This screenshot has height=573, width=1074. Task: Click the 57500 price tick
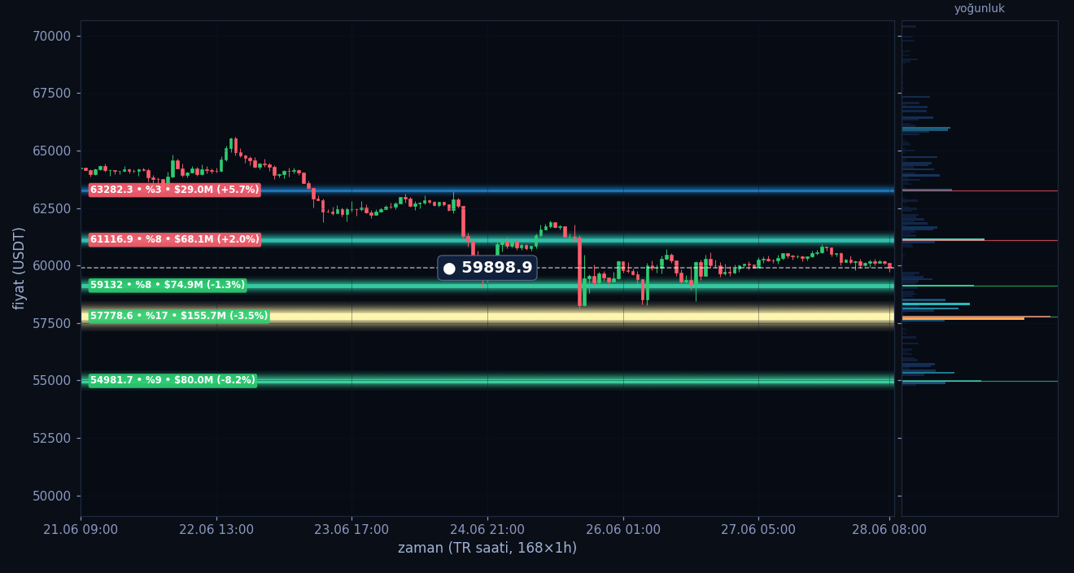pos(51,323)
